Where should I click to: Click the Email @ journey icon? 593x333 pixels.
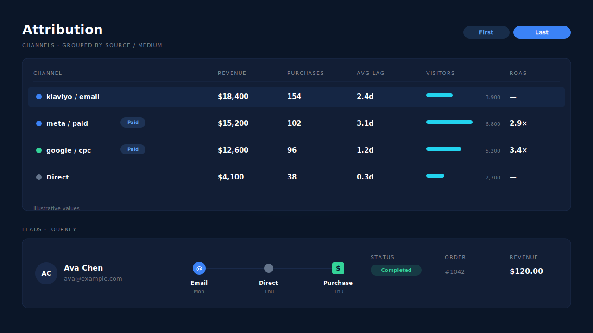pos(199,268)
